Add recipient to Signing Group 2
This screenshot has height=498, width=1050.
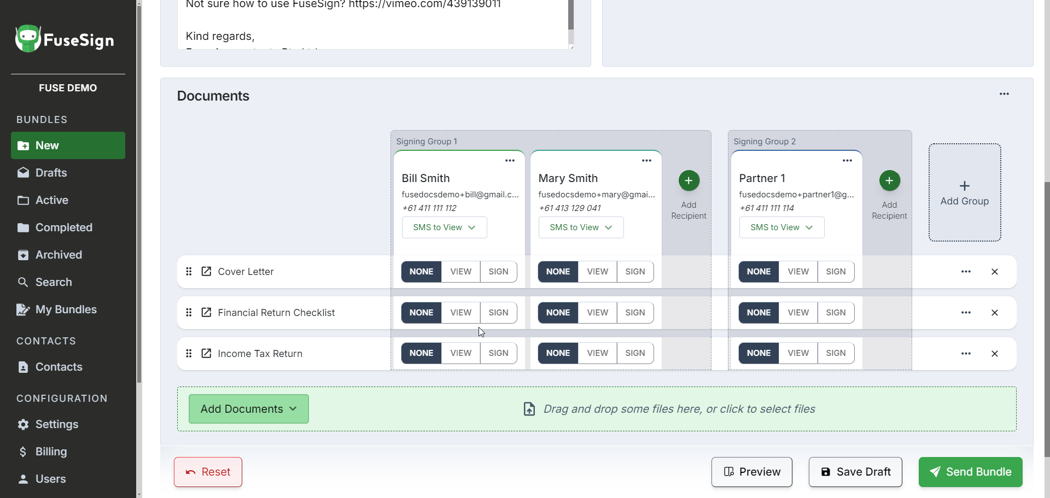coord(889,181)
